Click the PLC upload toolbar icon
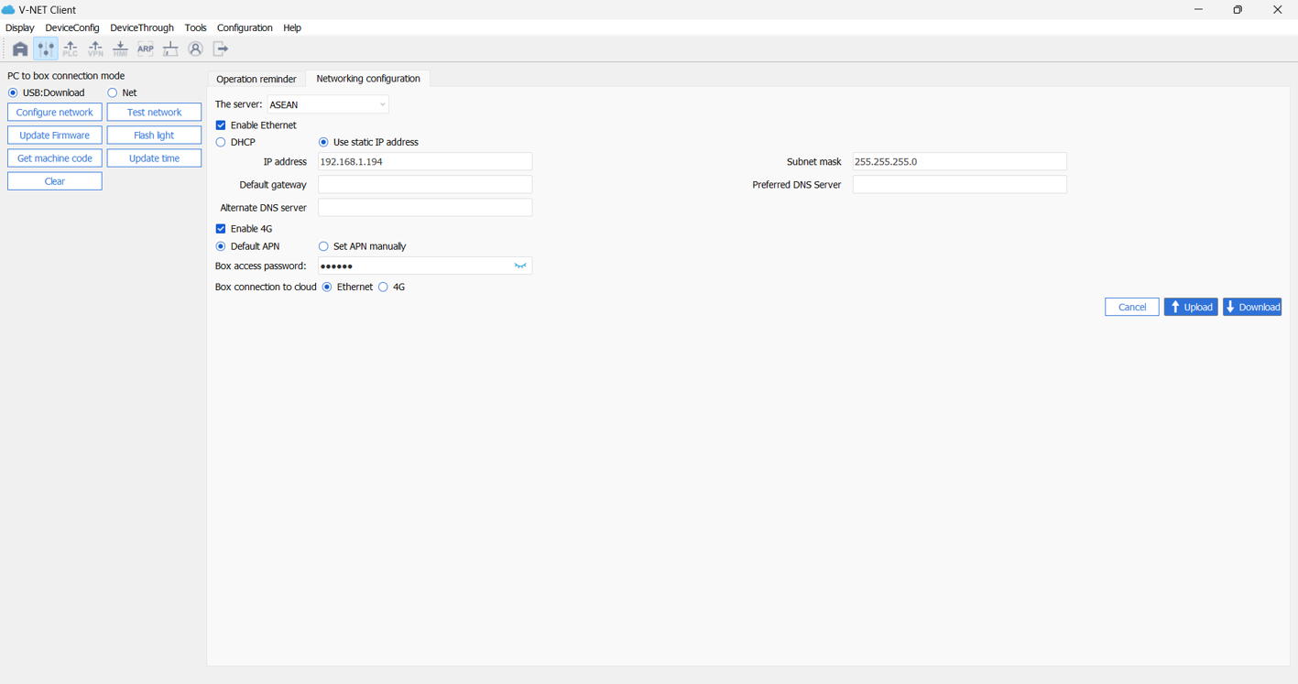This screenshot has width=1298, height=684. pyautogui.click(x=71, y=49)
